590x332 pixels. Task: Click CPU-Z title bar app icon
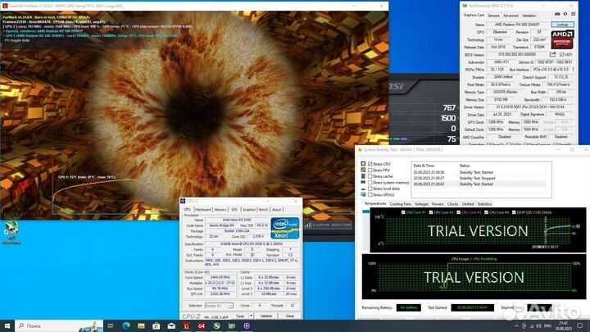[x=183, y=201]
